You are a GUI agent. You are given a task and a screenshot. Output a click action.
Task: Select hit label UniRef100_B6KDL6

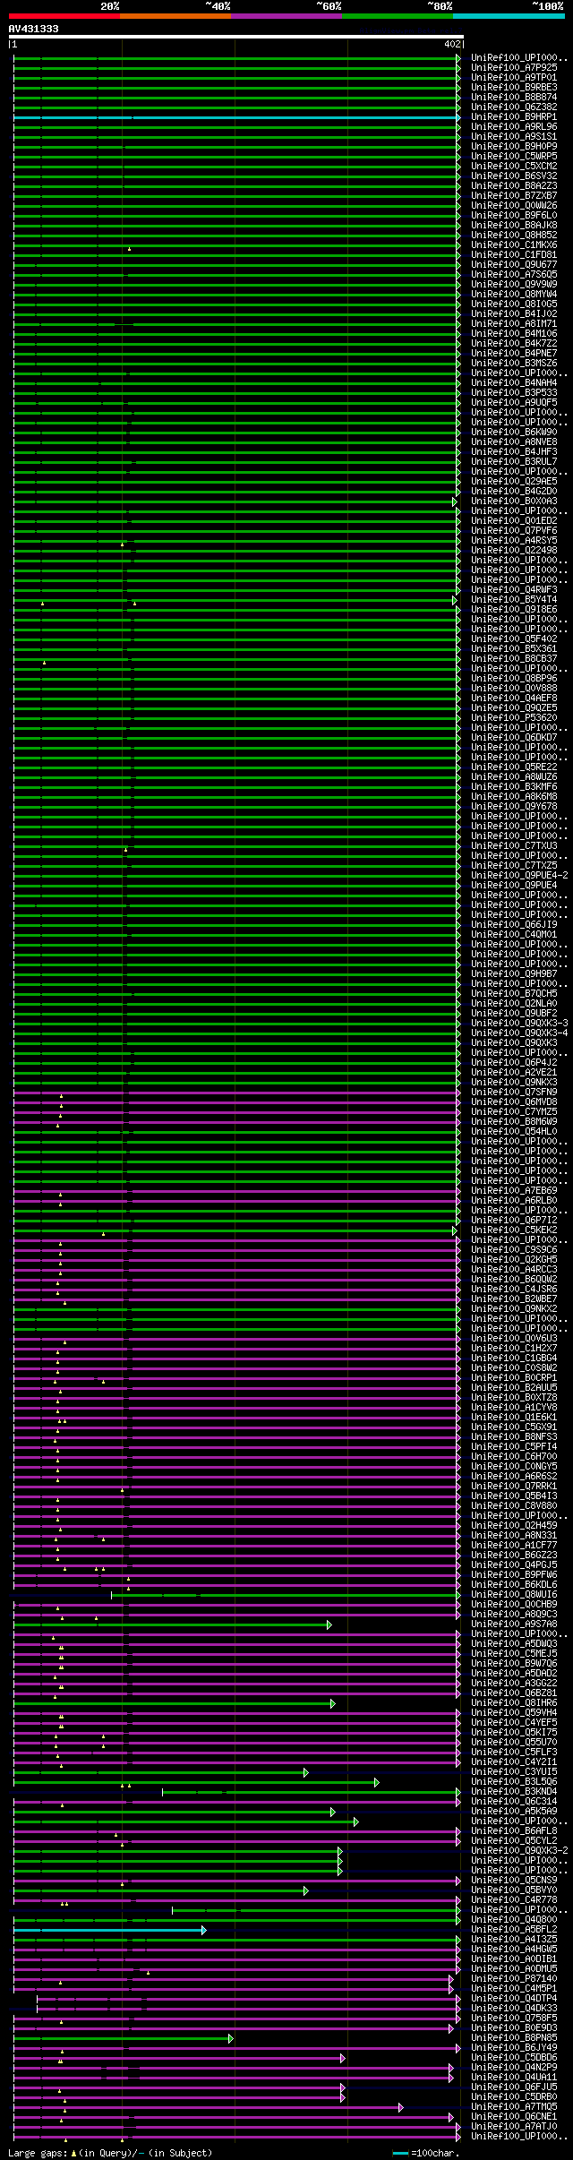(x=514, y=1584)
